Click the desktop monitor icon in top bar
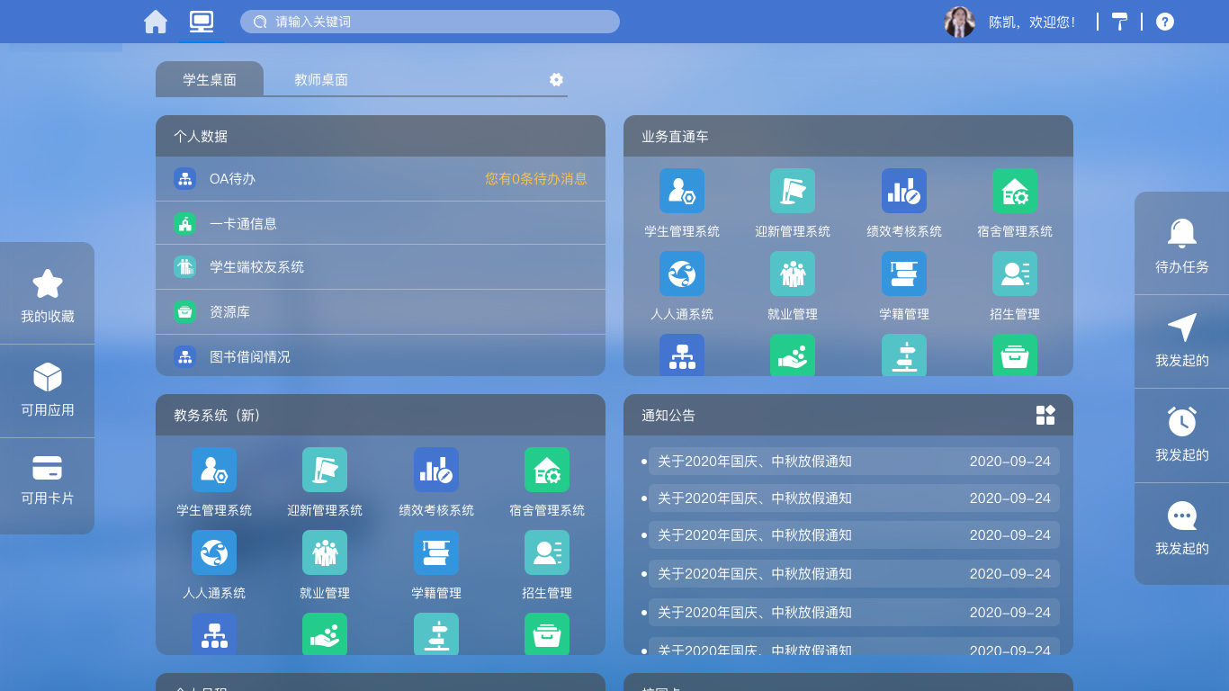 coord(202,22)
